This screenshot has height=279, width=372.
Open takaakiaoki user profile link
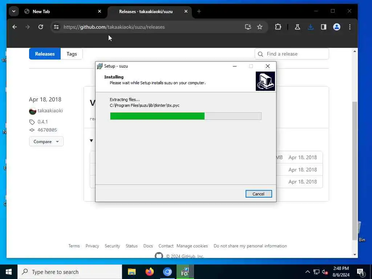(x=50, y=110)
